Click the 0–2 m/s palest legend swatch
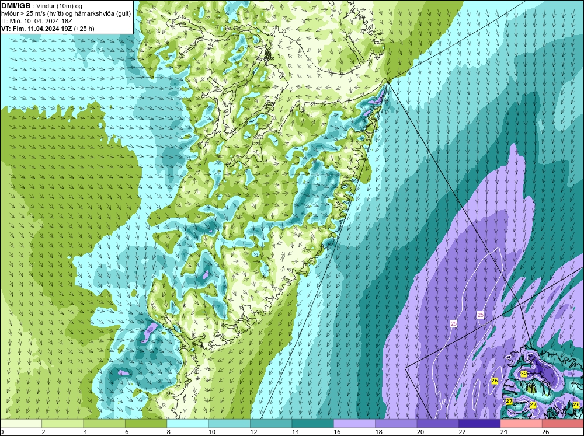This screenshot has height=436, width=584. click(x=21, y=424)
